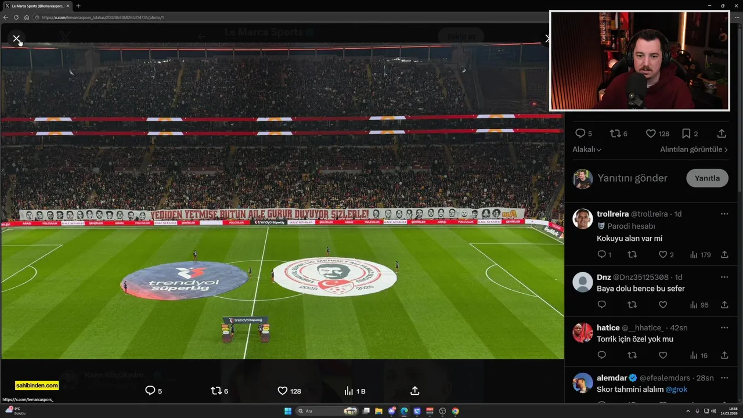Open File Explorer from the taskbar

378,411
